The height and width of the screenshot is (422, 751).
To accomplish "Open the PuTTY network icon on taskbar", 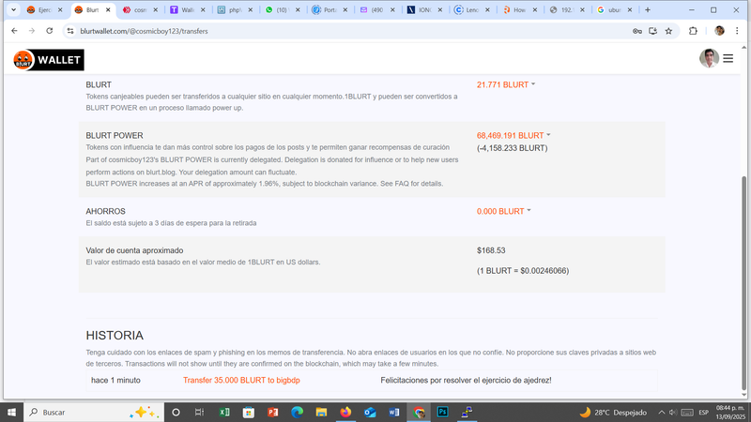I will click(467, 412).
